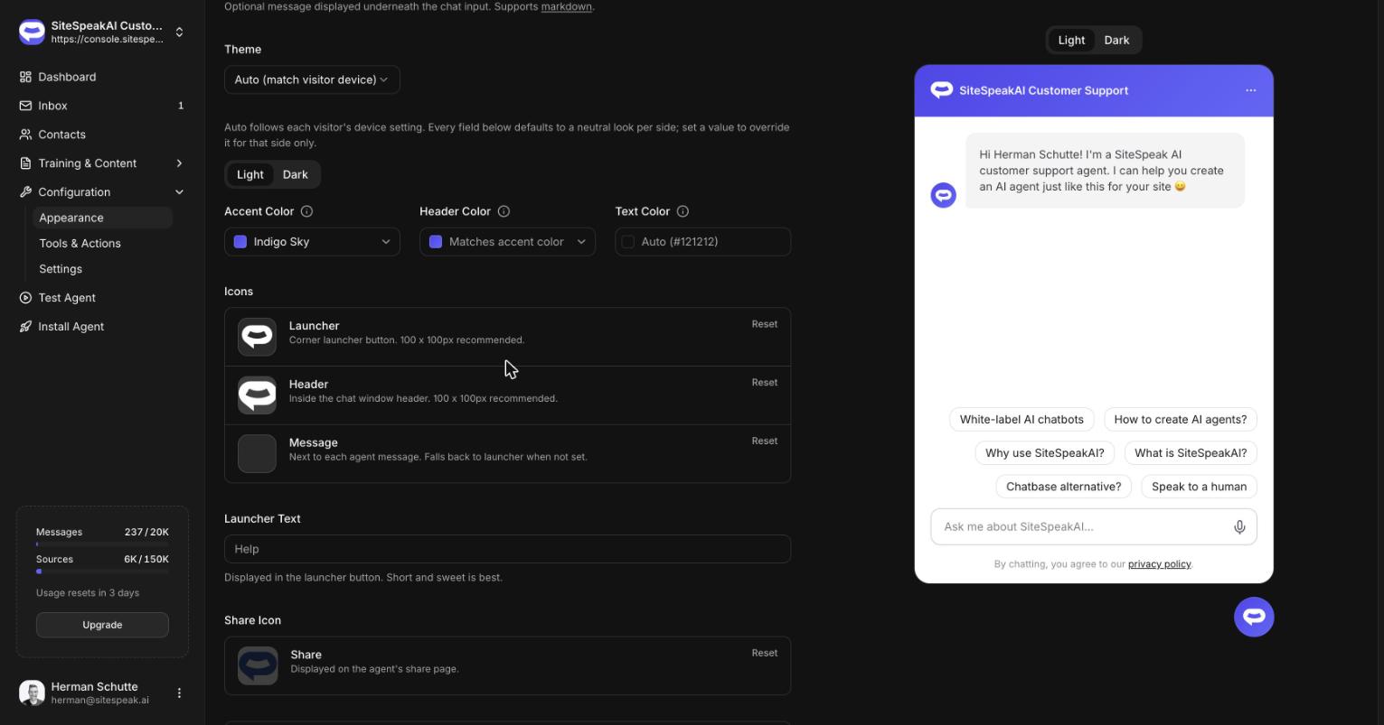Screen dimensions: 1384x725
Task: Click the empty Message icon thumbnail
Action: 257,454
